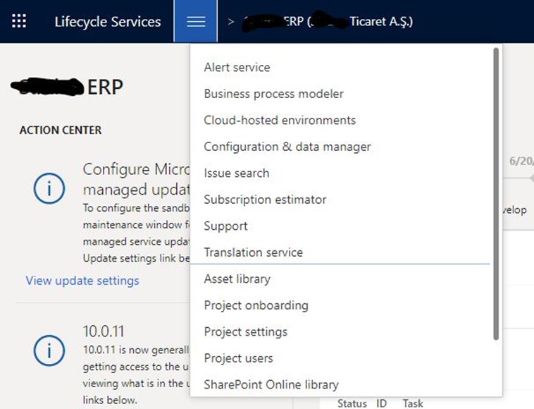The image size is (534, 409).
Task: Open Lifecycle Services home title
Action: click(108, 21)
